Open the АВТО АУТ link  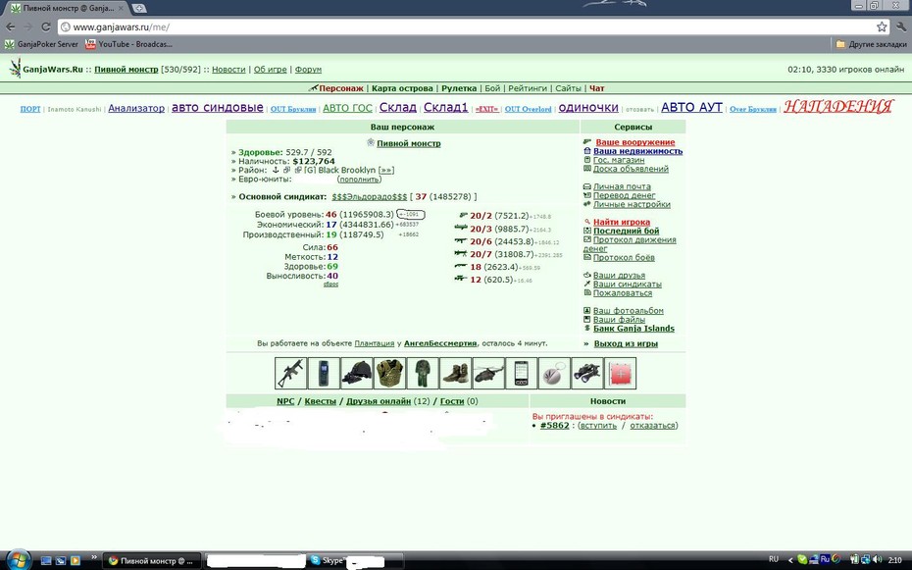[x=691, y=108]
